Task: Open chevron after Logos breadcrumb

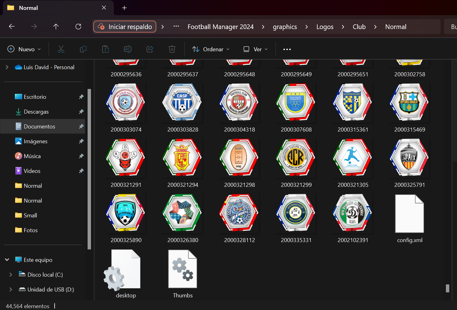Action: coord(343,27)
